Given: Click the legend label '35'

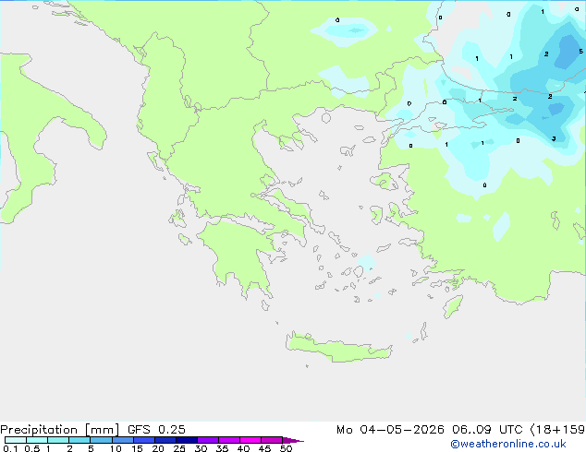Looking at the screenshot, I should tap(222, 448).
